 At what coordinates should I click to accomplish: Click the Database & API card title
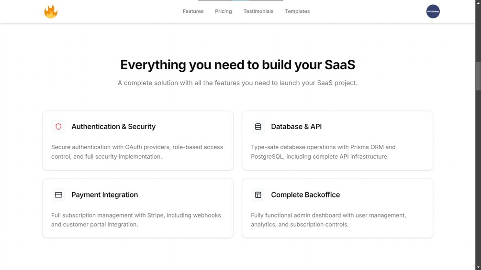point(296,127)
